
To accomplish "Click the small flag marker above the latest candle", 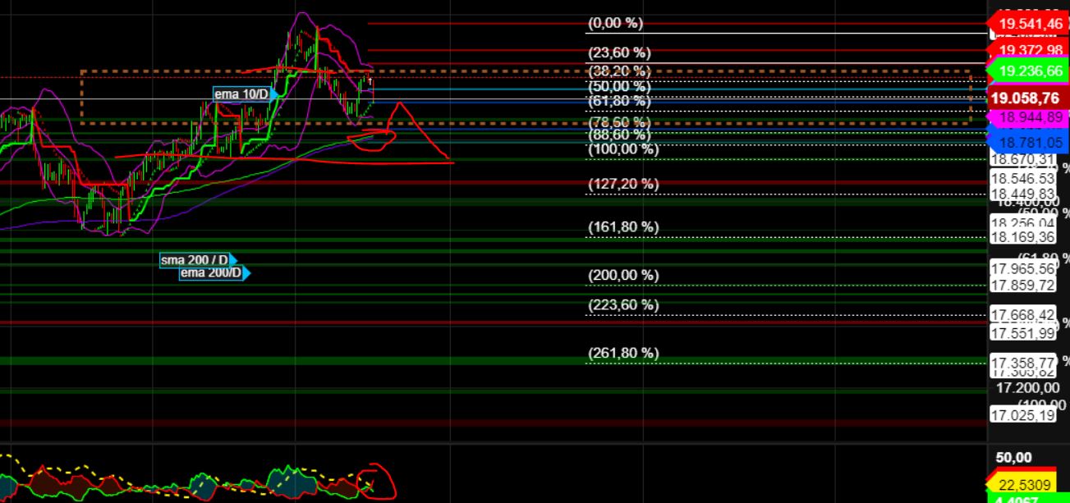I will click(x=371, y=82).
